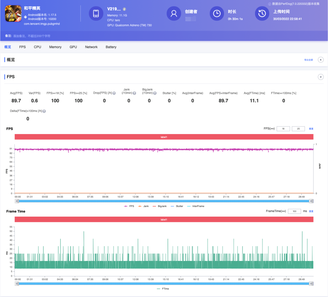Open the Battery tab
The width and height of the screenshot is (328, 297).
click(111, 47)
